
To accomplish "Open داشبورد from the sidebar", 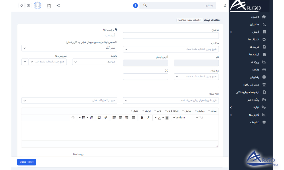I will (x=254, y=17).
